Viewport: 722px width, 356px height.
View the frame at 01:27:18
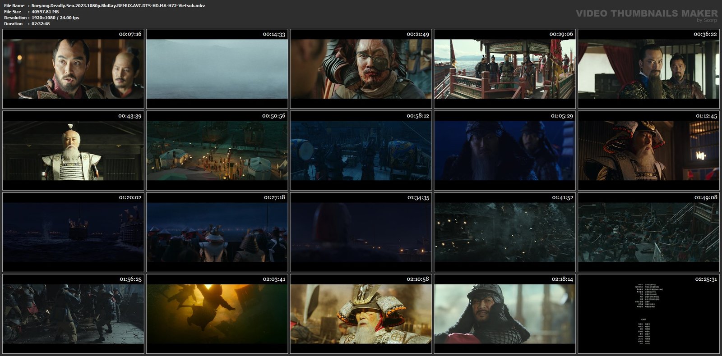coord(217,232)
